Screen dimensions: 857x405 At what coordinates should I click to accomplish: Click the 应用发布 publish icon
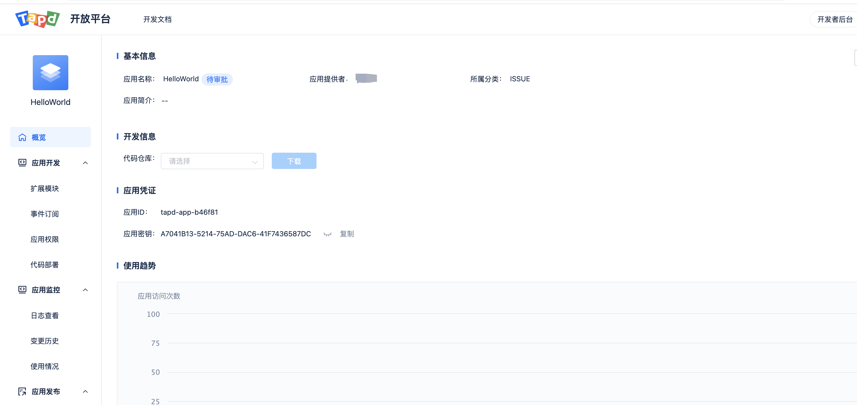click(x=22, y=392)
